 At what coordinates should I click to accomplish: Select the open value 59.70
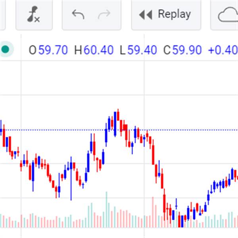(x=53, y=50)
